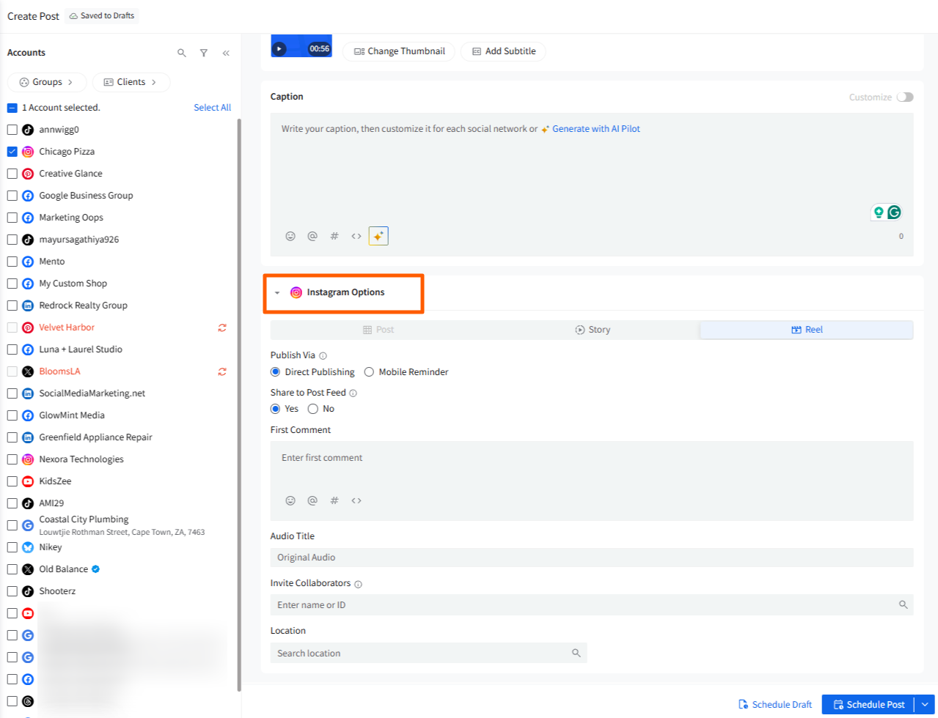Image resolution: width=938 pixels, height=718 pixels.
Task: Click the Audio Title input field
Action: (592, 558)
